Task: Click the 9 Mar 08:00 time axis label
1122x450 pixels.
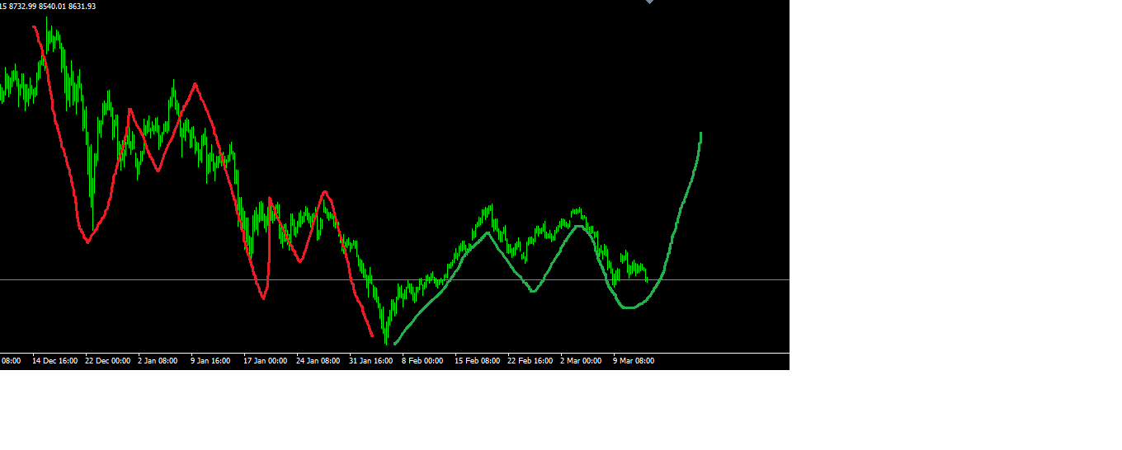Action: click(634, 361)
